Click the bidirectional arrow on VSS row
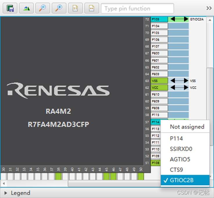Image resolution: width=214 pixels, height=198 pixels. (179, 81)
